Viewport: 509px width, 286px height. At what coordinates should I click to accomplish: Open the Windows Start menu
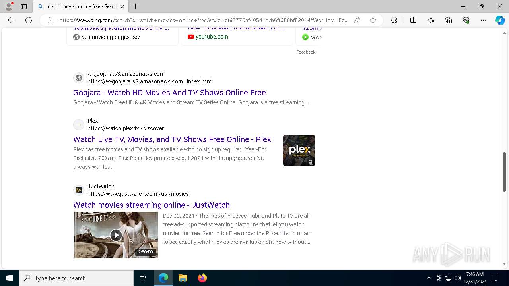point(10,278)
